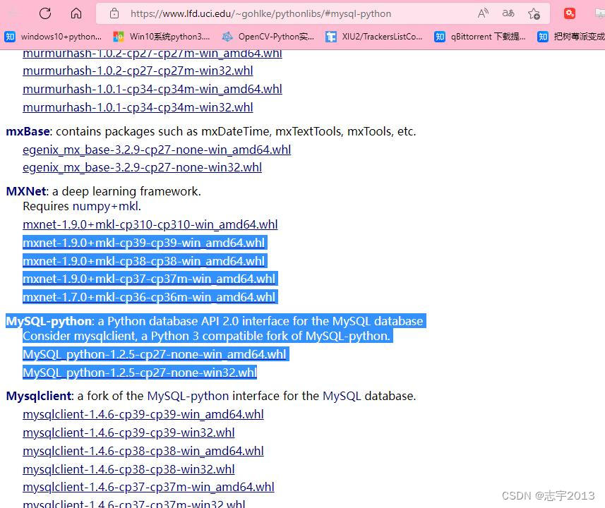
Task: Download murmurhash-1.0.1-cp34-cp34m-win_amd64.whl
Action: (x=152, y=89)
